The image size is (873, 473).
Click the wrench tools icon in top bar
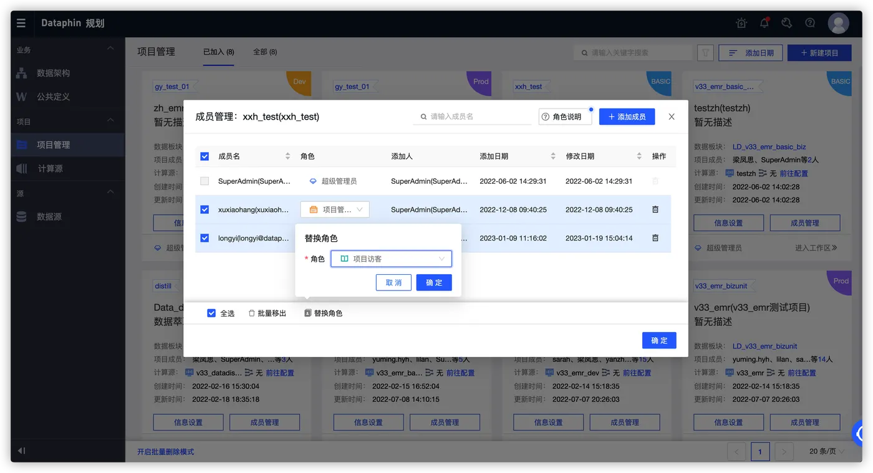coord(786,23)
